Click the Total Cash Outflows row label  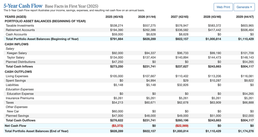pos(21,121)
